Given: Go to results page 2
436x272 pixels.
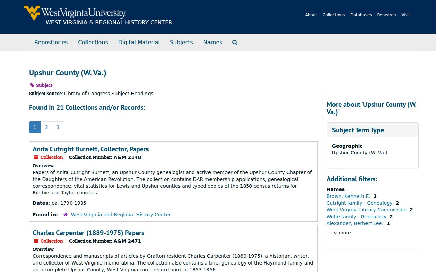Looking at the screenshot, I should click(46, 127).
